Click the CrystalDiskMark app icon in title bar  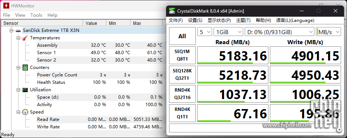click(172, 11)
